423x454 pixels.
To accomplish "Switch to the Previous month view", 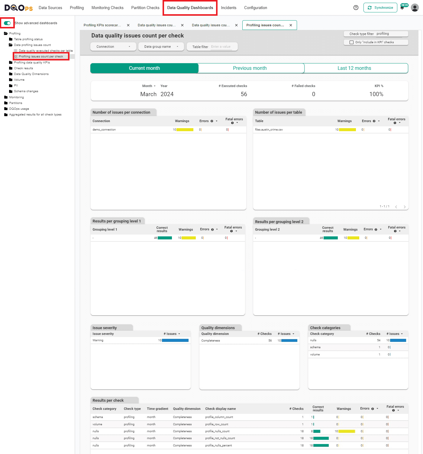I will 250,68.
